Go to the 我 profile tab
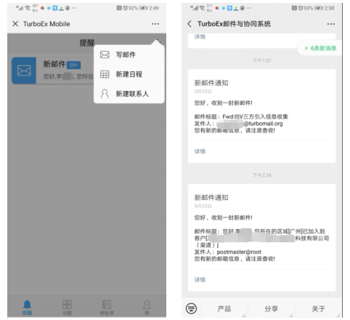Screen dimensions: 350x320 147,308
